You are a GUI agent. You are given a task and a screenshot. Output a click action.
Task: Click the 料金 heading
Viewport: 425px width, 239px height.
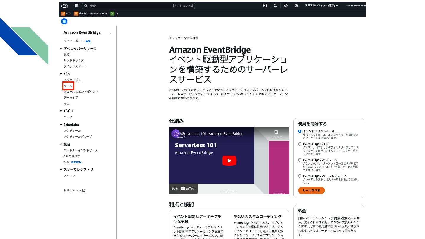[x=302, y=211]
